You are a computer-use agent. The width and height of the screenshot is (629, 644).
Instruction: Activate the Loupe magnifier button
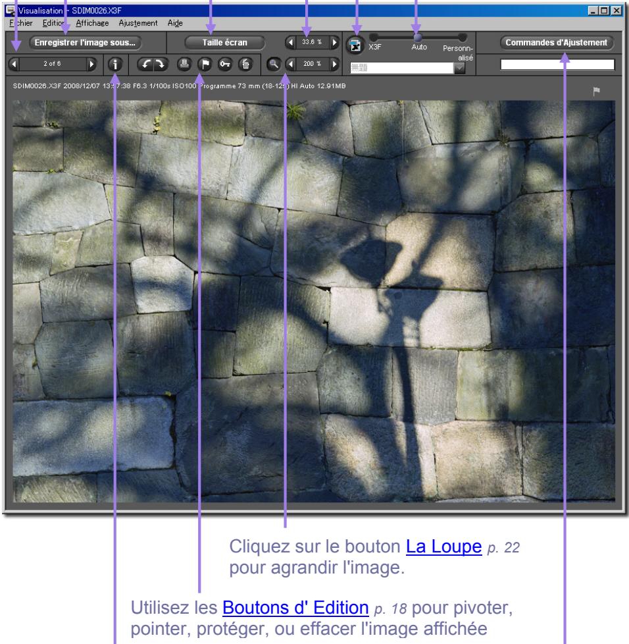[273, 64]
